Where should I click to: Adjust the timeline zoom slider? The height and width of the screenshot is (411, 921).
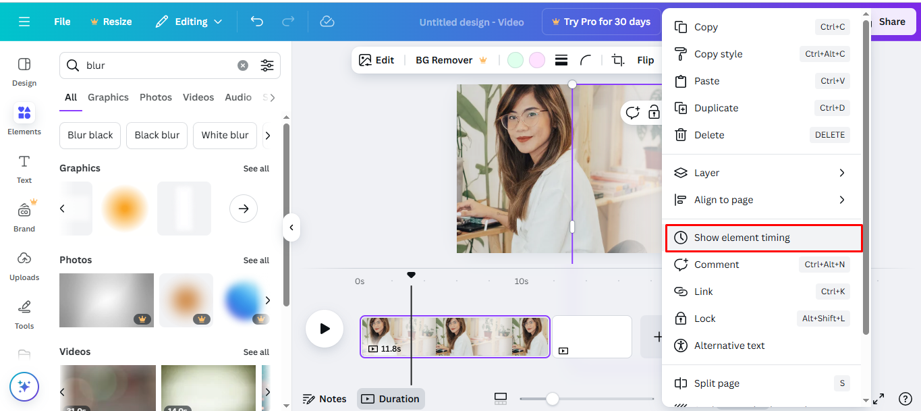[x=553, y=398]
